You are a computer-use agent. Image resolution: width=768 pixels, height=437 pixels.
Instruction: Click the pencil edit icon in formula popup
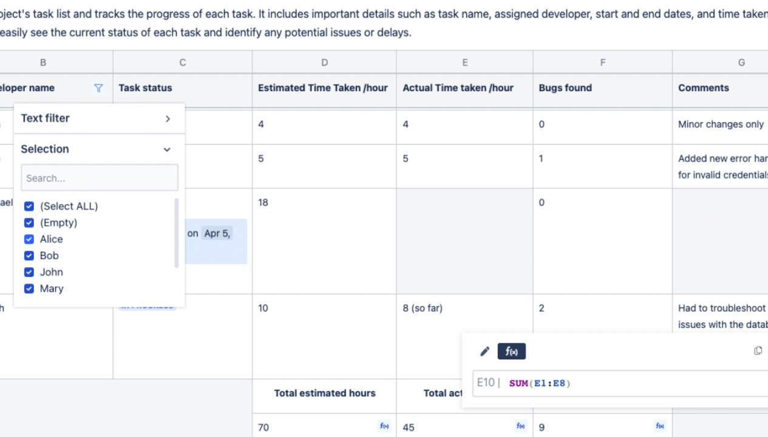click(484, 351)
